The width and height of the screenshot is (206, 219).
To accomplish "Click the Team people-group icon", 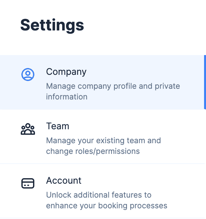I will [x=28, y=129].
